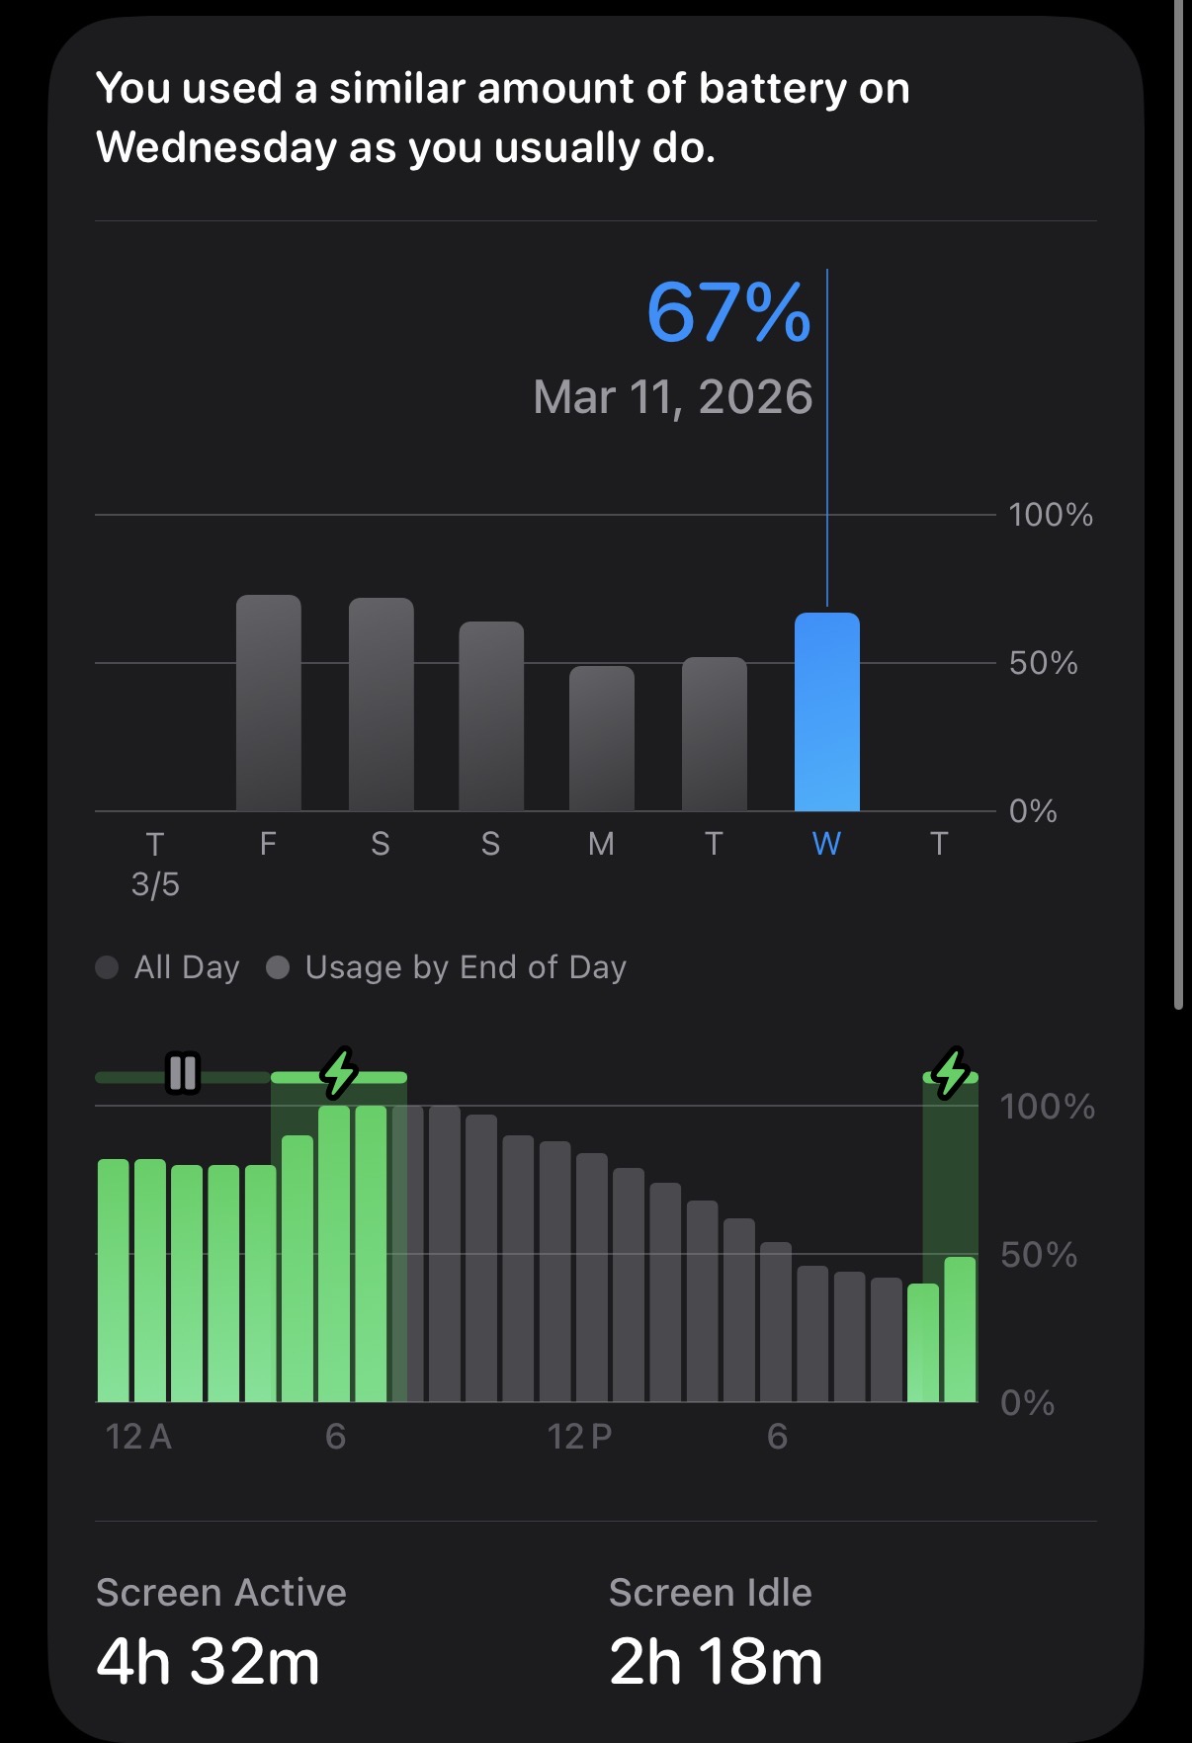
Task: Tap the evening charging bolt icon
Action: [951, 1073]
